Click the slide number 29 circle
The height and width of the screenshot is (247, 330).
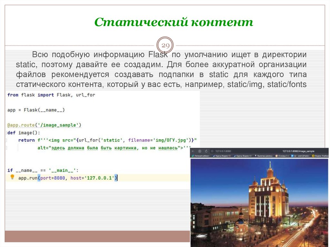165,45
